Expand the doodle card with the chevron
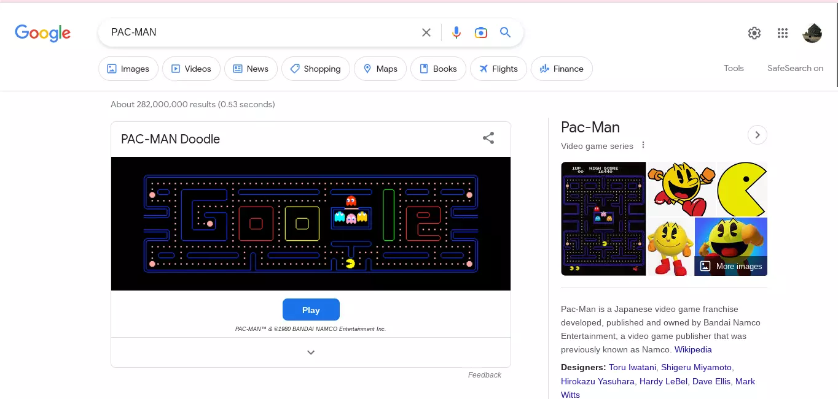 311,352
